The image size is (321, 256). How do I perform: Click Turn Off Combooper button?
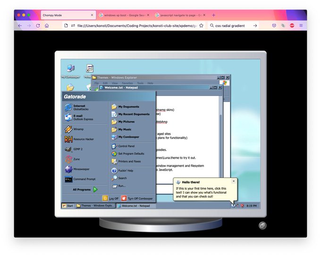137,198
